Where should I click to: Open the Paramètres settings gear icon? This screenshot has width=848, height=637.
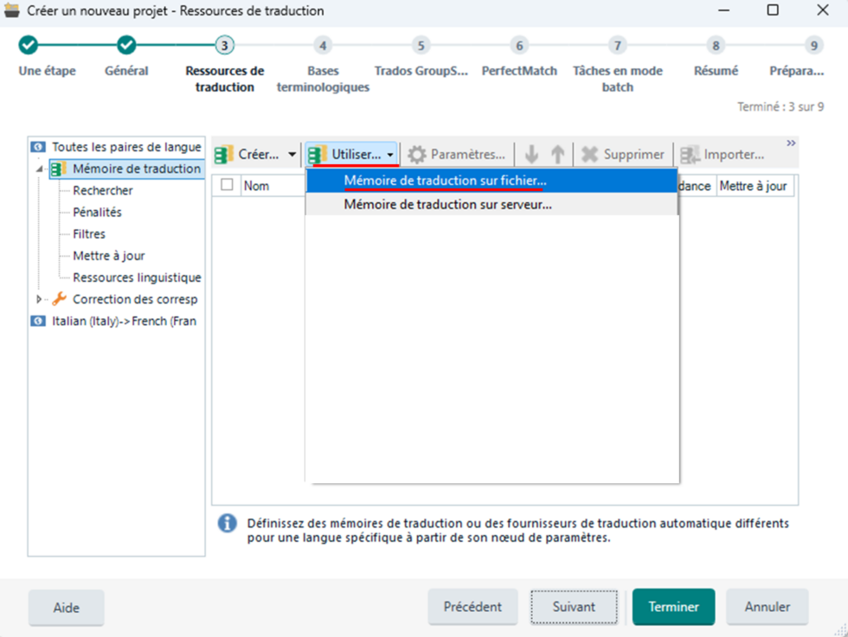417,154
